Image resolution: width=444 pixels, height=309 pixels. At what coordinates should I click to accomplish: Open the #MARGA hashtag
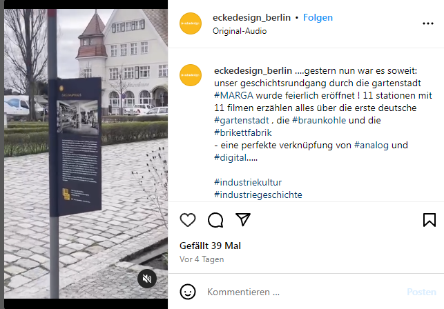pyautogui.click(x=233, y=95)
